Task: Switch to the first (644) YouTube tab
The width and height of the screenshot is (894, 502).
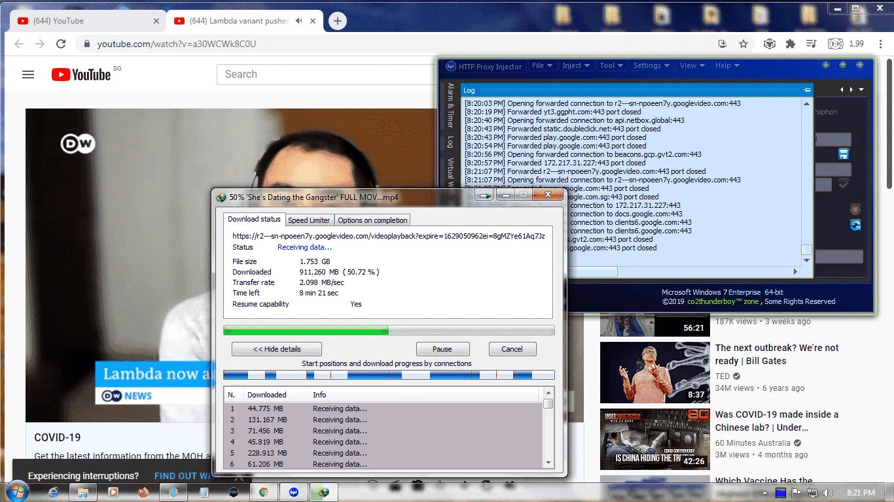Action: click(x=88, y=21)
